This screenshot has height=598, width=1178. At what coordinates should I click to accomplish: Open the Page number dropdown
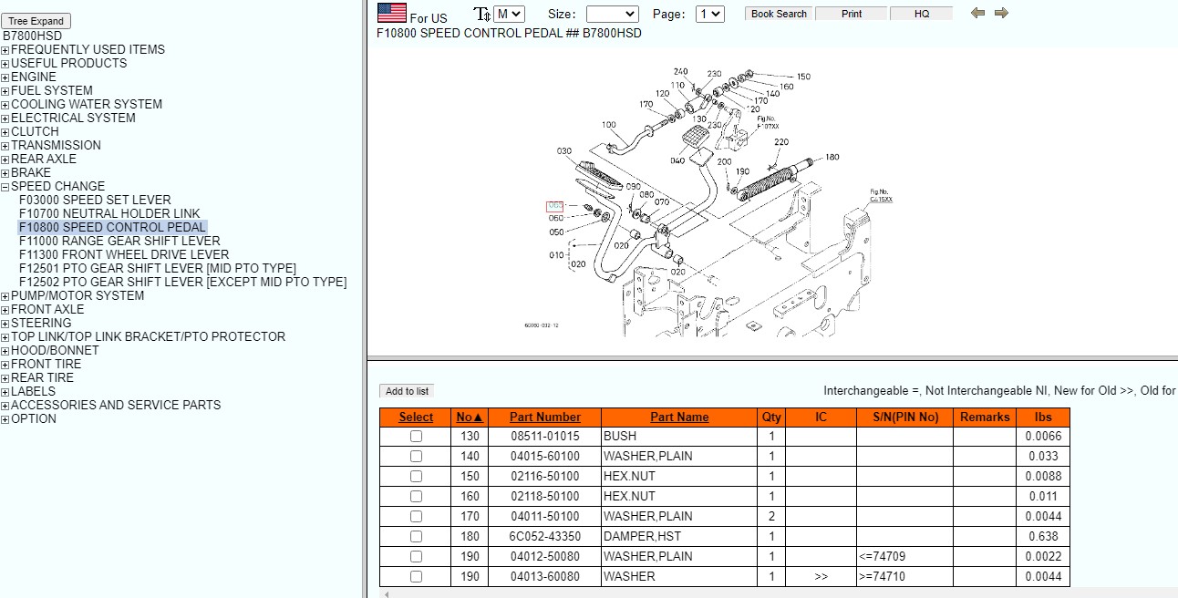pos(709,14)
